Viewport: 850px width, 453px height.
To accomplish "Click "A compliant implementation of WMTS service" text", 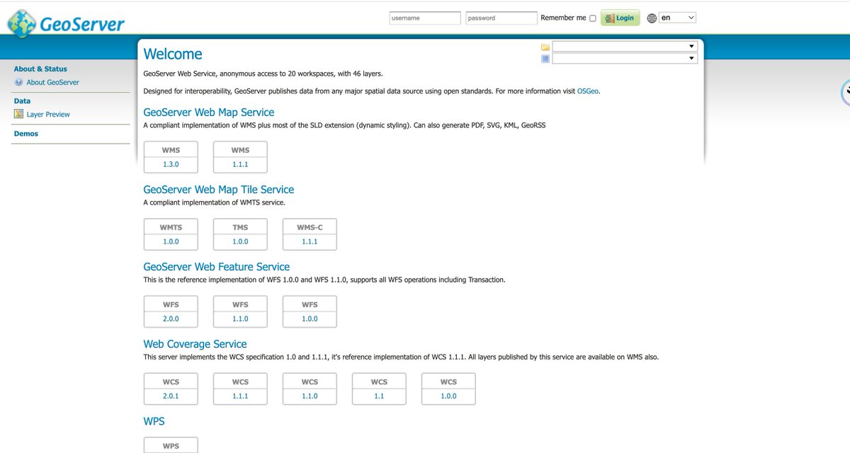I will pos(215,202).
